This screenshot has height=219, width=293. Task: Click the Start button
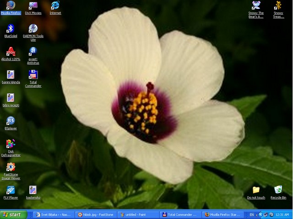pyautogui.click(x=12, y=214)
